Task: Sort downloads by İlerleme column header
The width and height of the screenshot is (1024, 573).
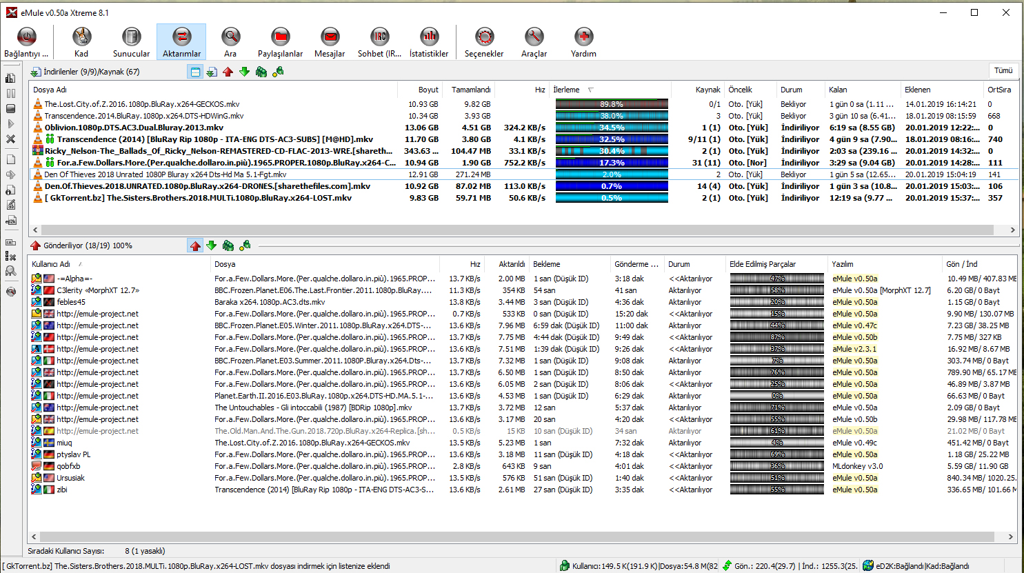Action: [x=611, y=90]
